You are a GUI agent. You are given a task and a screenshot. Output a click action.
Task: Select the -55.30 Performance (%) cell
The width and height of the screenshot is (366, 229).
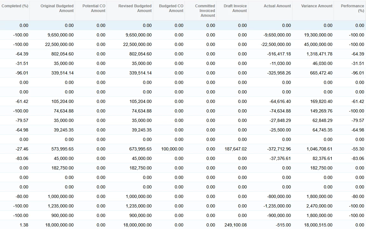coord(358,149)
